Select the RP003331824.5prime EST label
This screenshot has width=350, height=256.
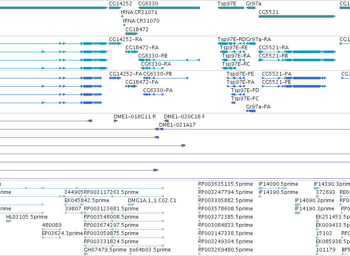[x=111, y=242]
